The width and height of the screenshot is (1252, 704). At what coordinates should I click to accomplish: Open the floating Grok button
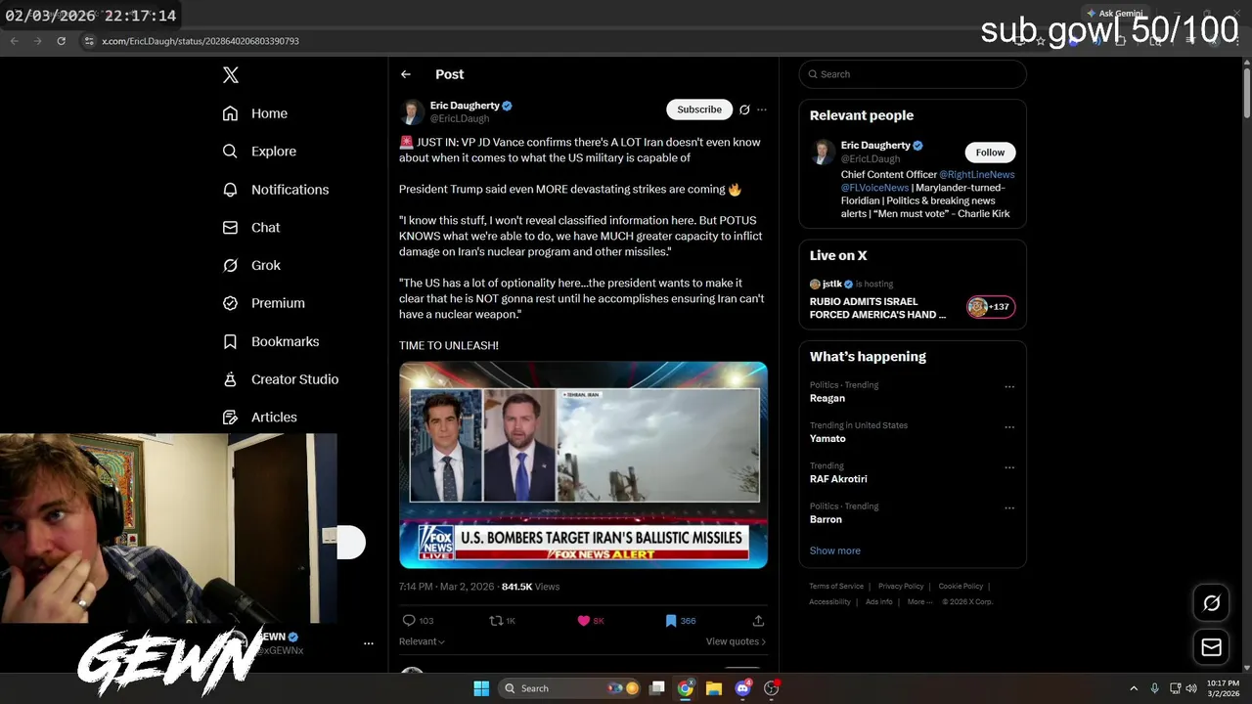[1211, 603]
